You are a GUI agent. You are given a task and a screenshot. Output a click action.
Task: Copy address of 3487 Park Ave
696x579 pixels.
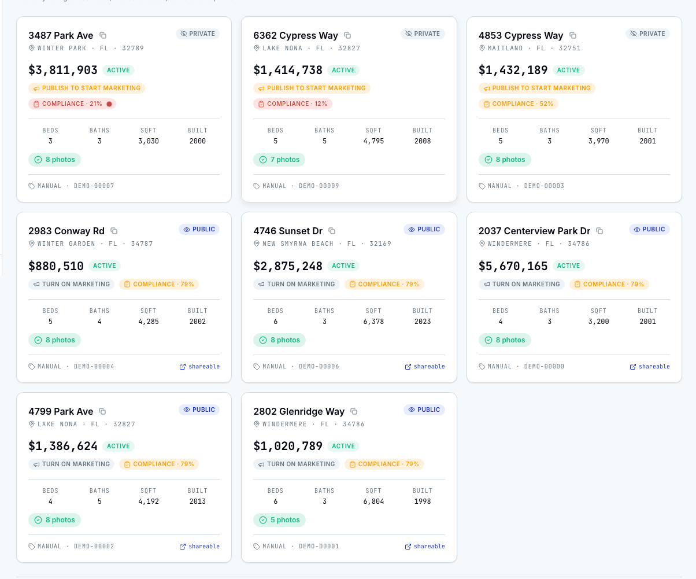tap(103, 35)
